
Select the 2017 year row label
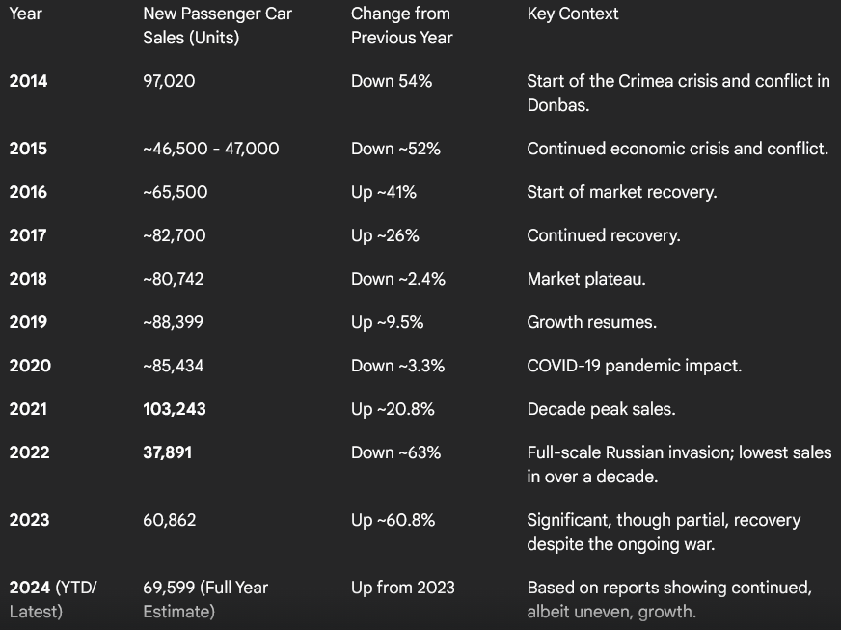point(28,235)
